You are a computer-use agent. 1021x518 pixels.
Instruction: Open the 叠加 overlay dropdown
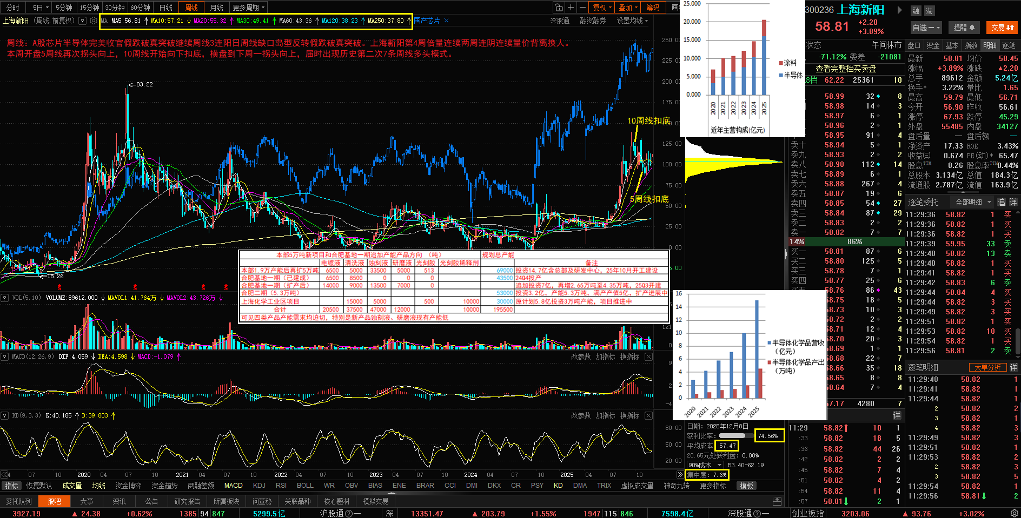point(628,8)
